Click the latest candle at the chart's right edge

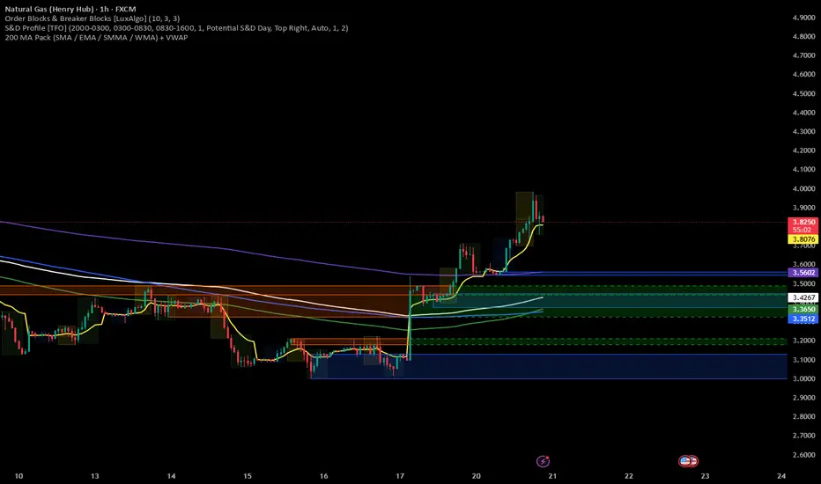543,218
